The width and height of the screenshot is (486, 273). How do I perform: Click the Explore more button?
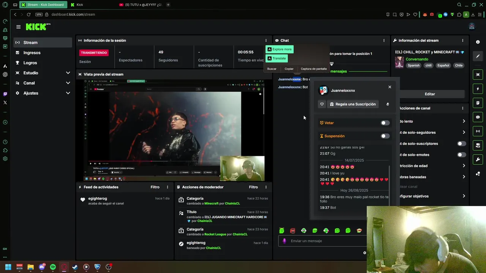click(279, 49)
